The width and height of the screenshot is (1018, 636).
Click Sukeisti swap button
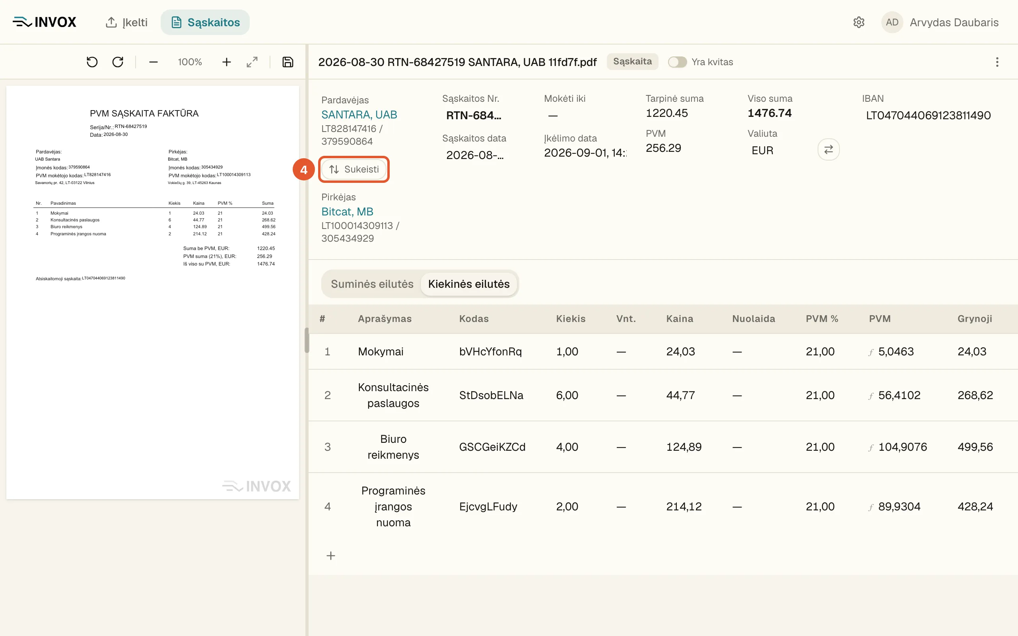click(x=354, y=169)
